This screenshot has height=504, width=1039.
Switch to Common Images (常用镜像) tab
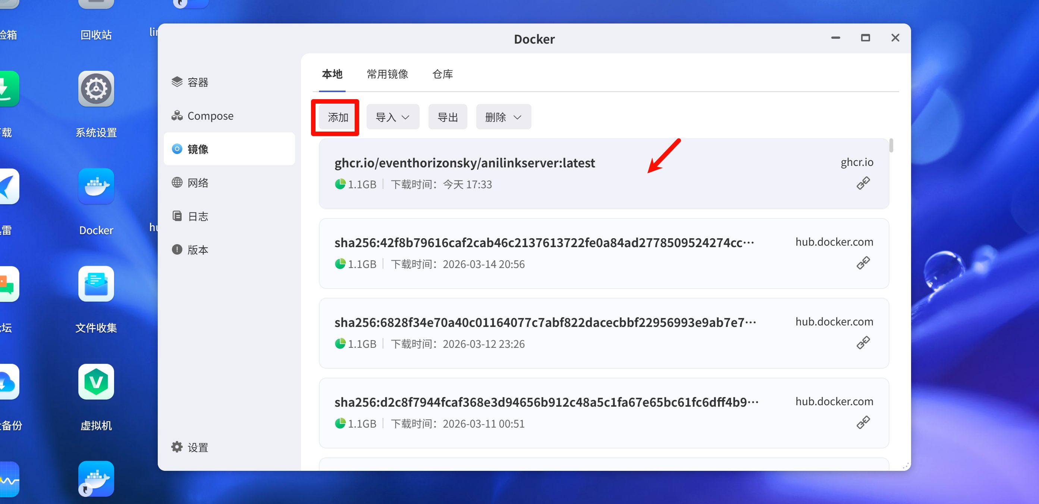tap(387, 74)
